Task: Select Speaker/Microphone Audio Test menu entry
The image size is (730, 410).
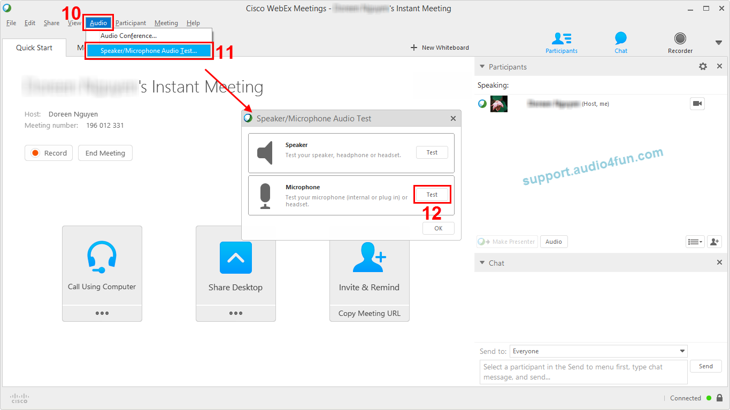Action: point(149,51)
